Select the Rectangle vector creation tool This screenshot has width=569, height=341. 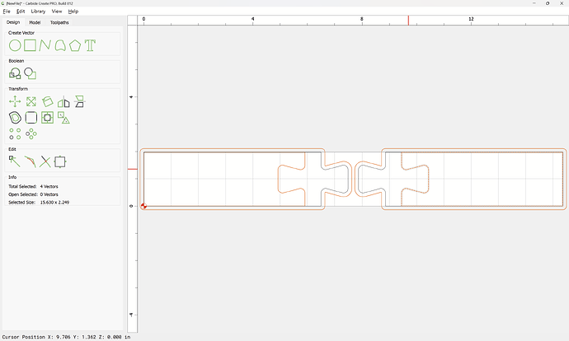point(31,45)
